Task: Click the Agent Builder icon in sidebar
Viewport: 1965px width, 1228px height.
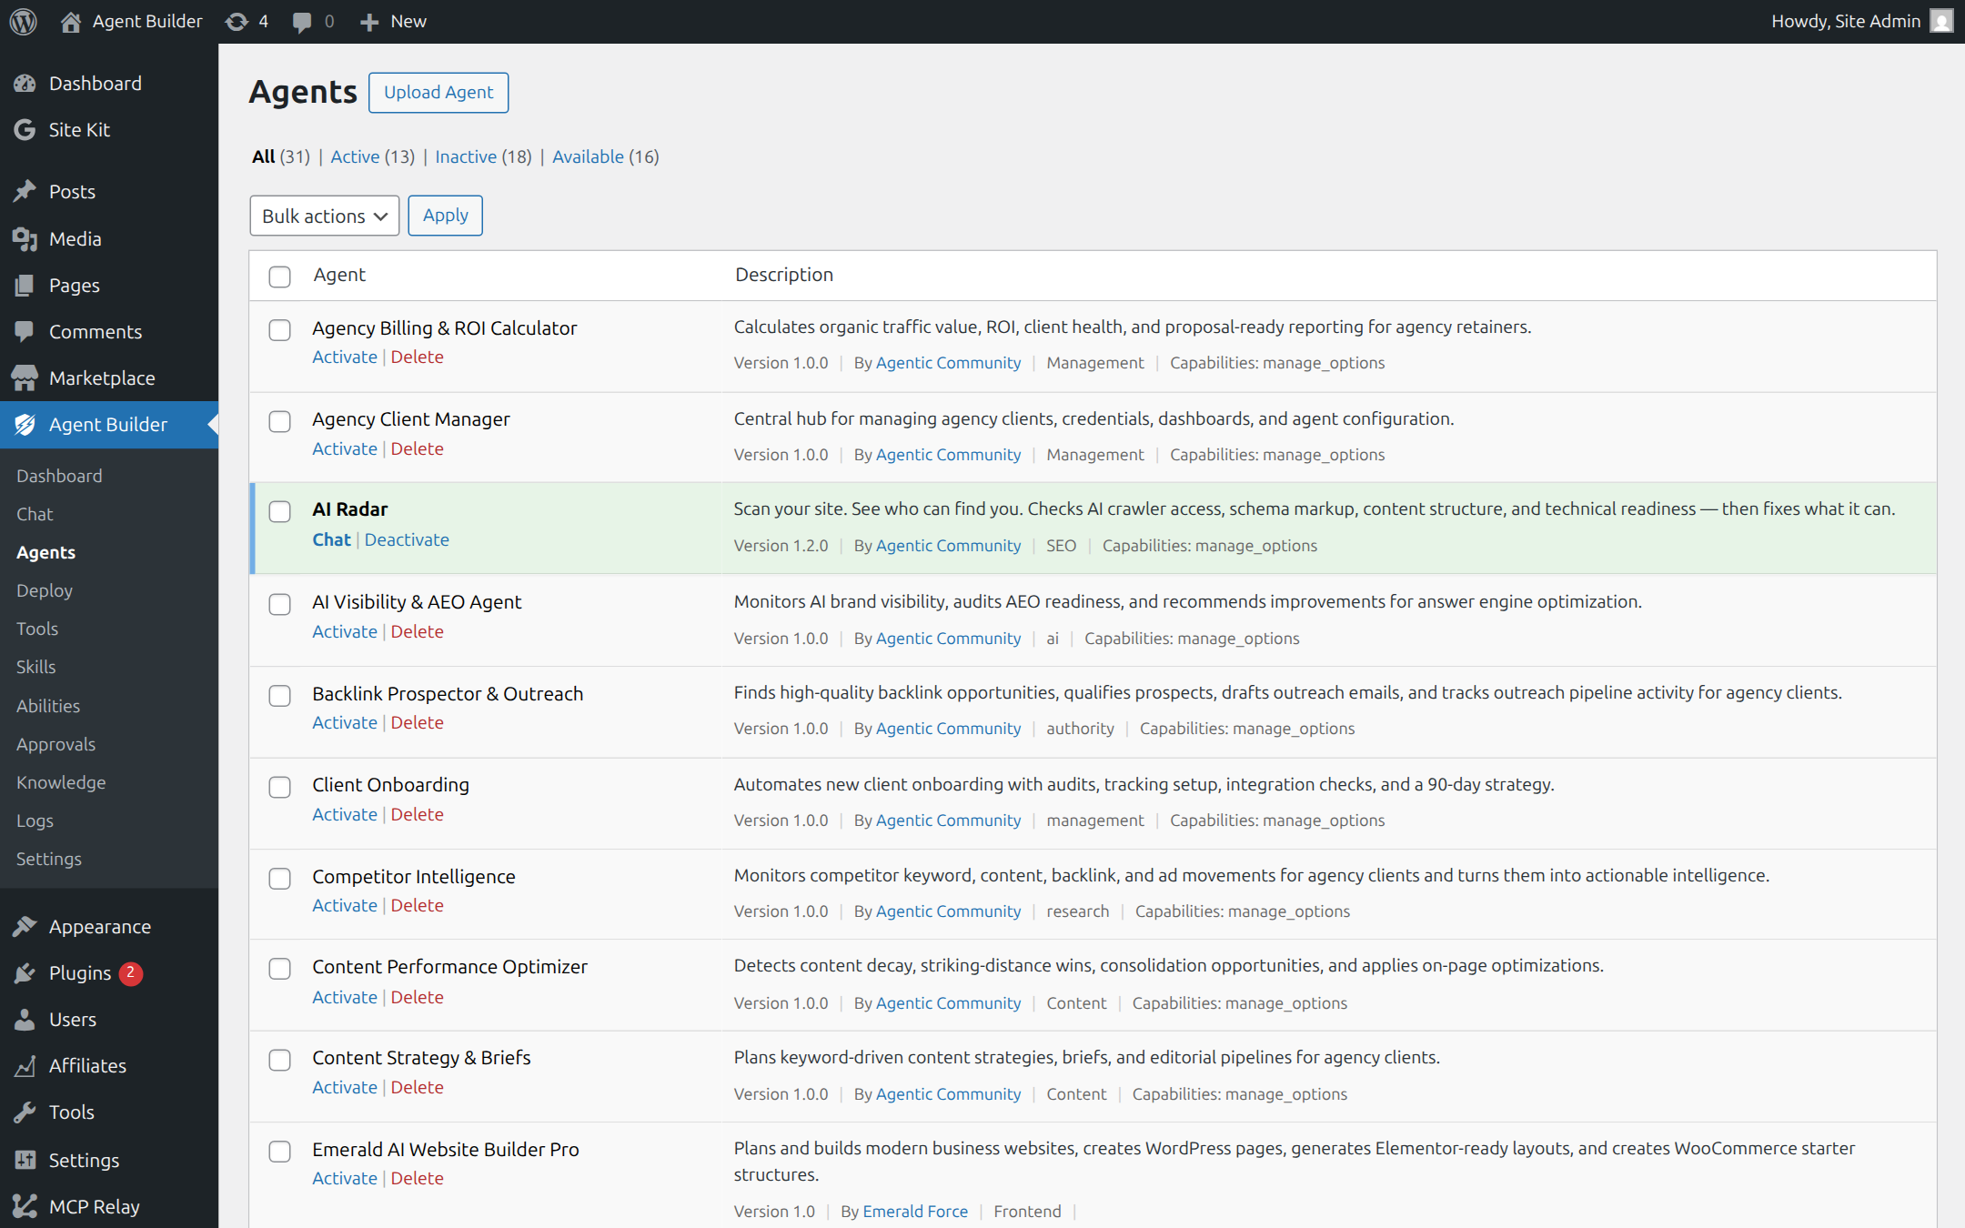Action: click(x=25, y=425)
